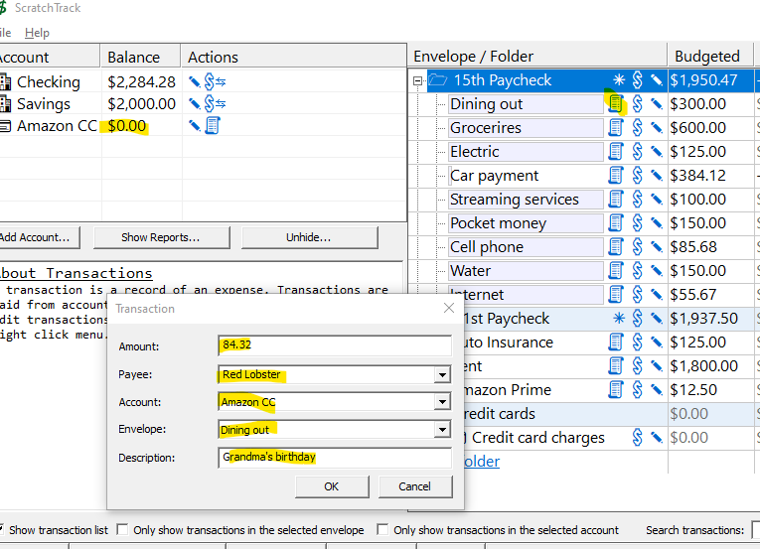Click dollar icon for Auto Insurance envelope

pyautogui.click(x=638, y=343)
